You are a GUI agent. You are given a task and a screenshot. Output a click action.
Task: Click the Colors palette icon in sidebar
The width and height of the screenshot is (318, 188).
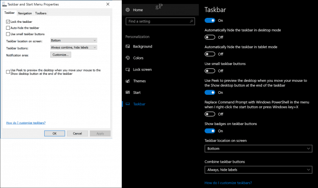click(x=128, y=58)
